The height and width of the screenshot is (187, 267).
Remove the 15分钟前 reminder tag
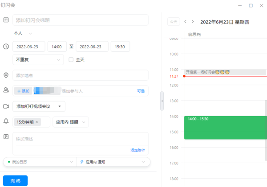click(37, 122)
